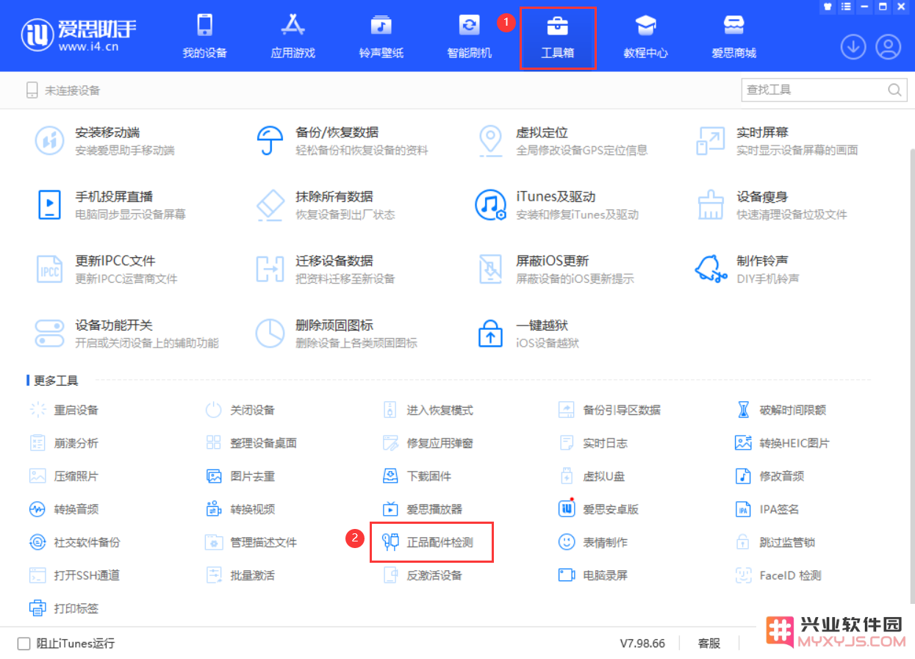Screen dimensions: 915x659
Task: Open the 我的设备 tab
Action: click(x=204, y=37)
